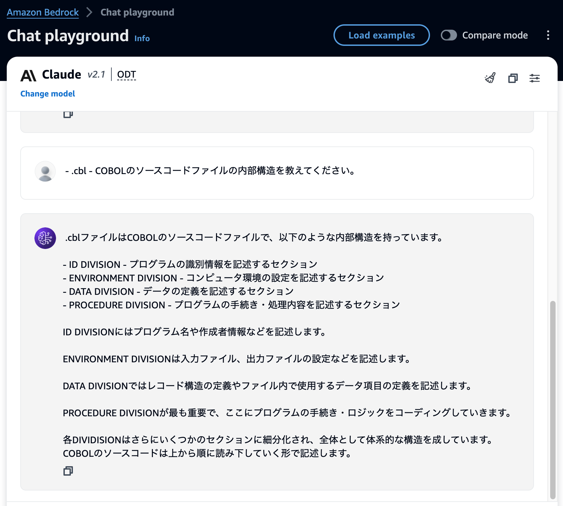Click the PROCEDURE DIVISION bullet line
The width and height of the screenshot is (563, 506).
click(x=231, y=305)
